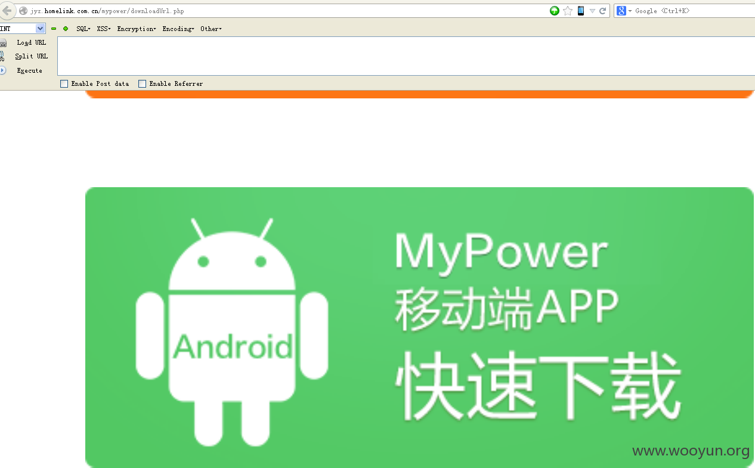Open the URL history dropdown arrow
Viewport: 755px width, 468px height.
point(592,11)
